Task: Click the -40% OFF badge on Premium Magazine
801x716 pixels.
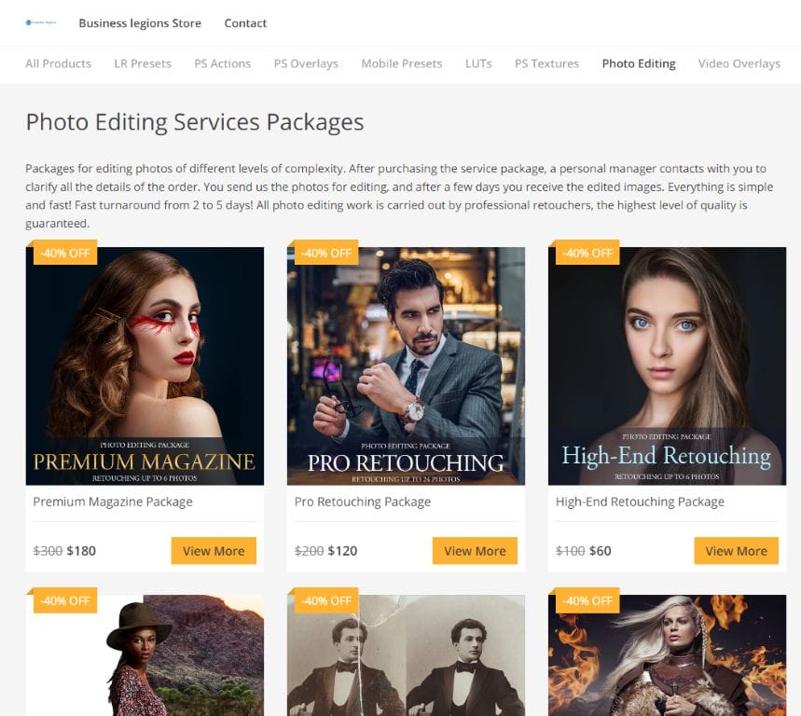Action: click(64, 253)
